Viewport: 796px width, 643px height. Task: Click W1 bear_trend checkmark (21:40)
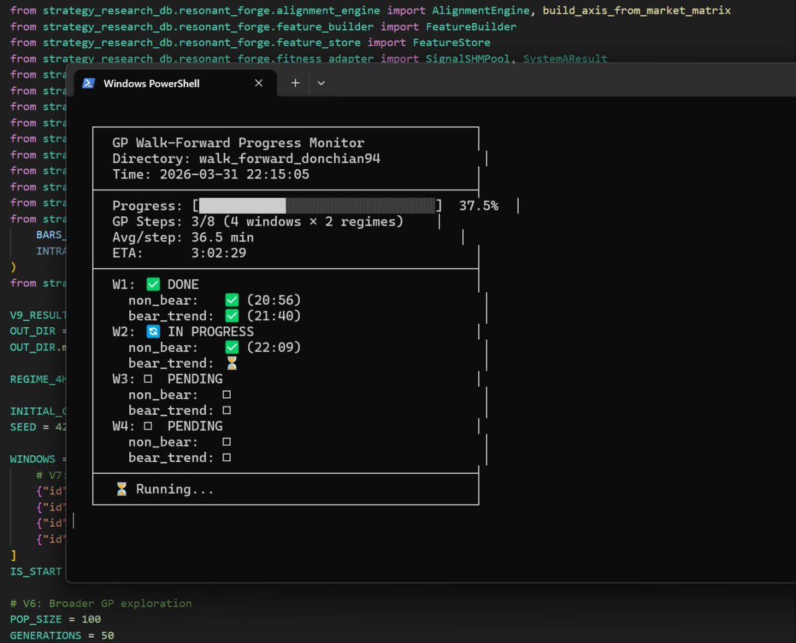[232, 316]
